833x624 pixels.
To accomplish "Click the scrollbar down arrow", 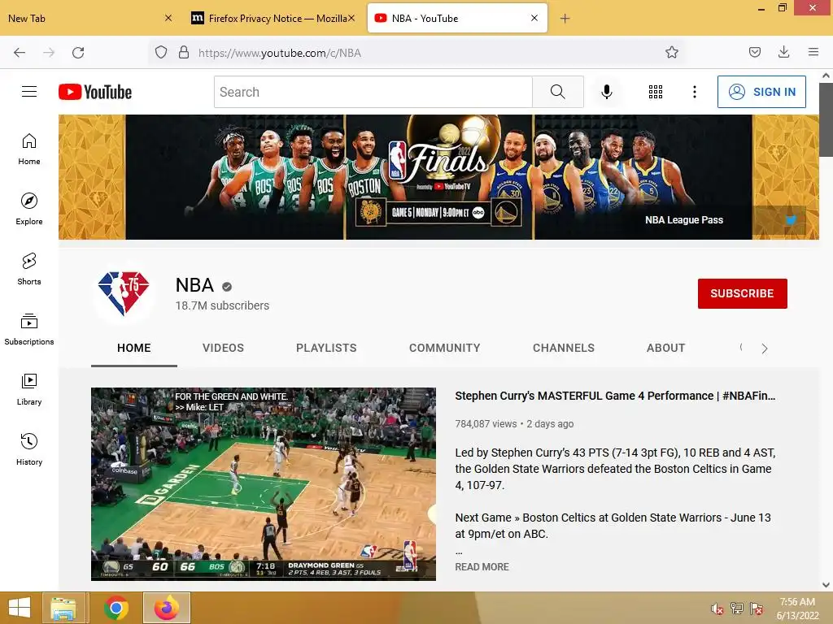I will click(826, 585).
